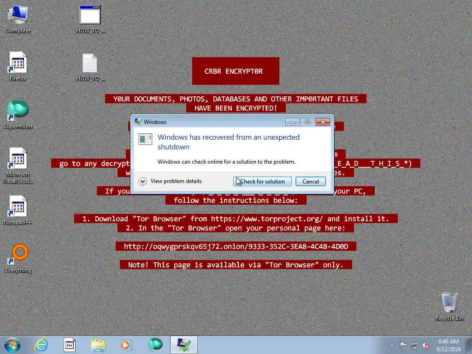Click the 'Download "Tor Browser"' instruction line

click(x=236, y=218)
